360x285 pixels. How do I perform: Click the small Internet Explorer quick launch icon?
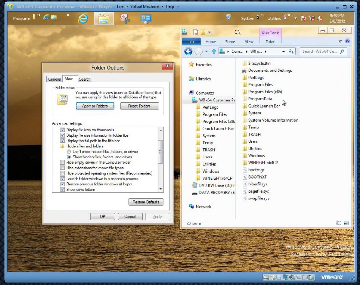[46, 17]
